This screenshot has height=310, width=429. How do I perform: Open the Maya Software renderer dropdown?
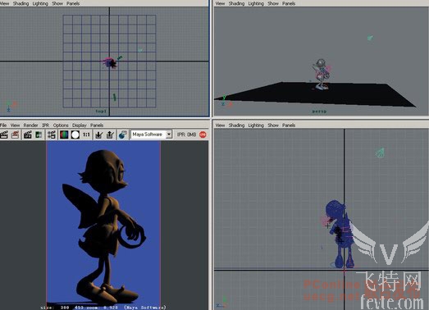[x=152, y=134]
